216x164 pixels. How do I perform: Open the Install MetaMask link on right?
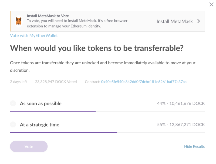[x=174, y=22]
